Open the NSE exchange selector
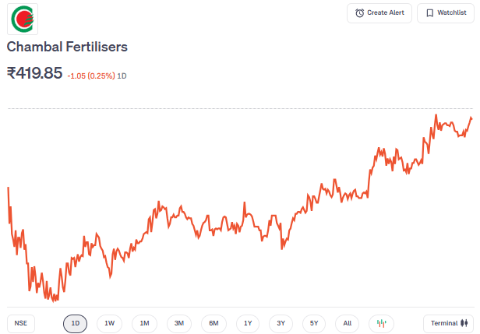480x334 pixels. point(20,323)
